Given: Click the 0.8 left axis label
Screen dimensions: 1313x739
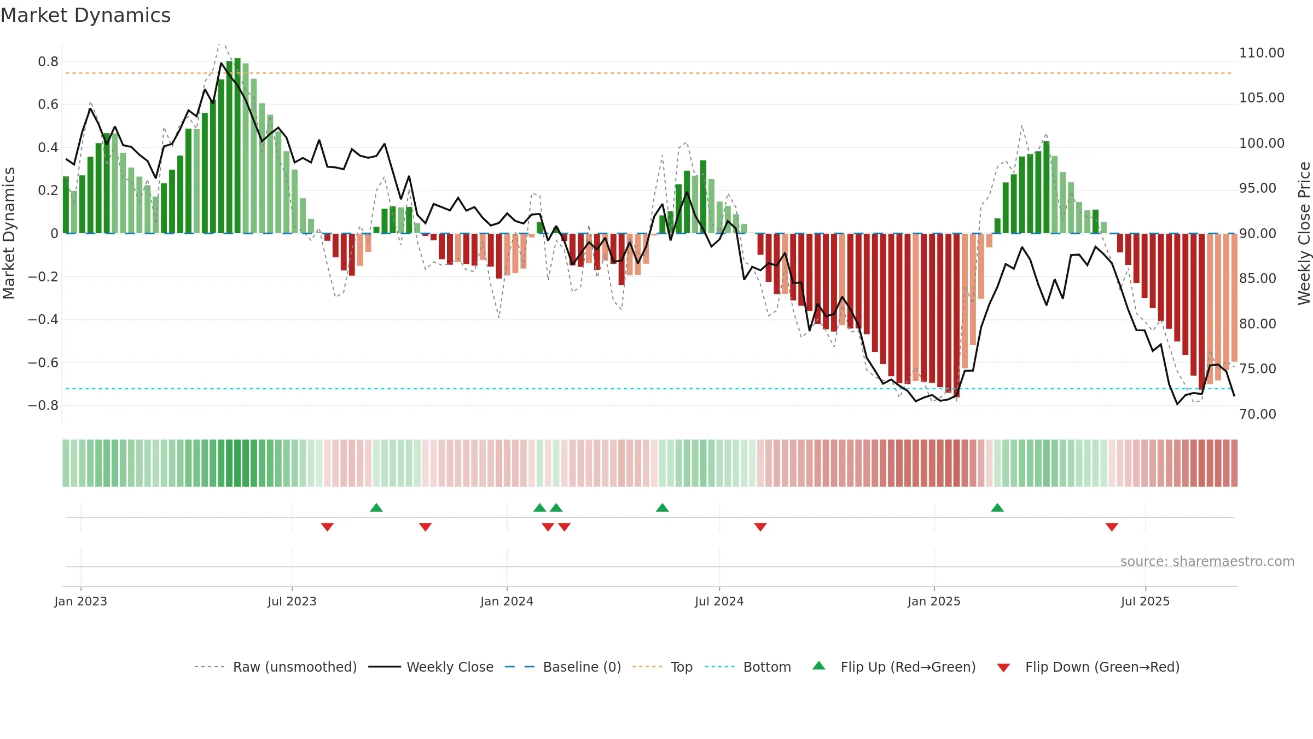Looking at the screenshot, I should click(48, 61).
